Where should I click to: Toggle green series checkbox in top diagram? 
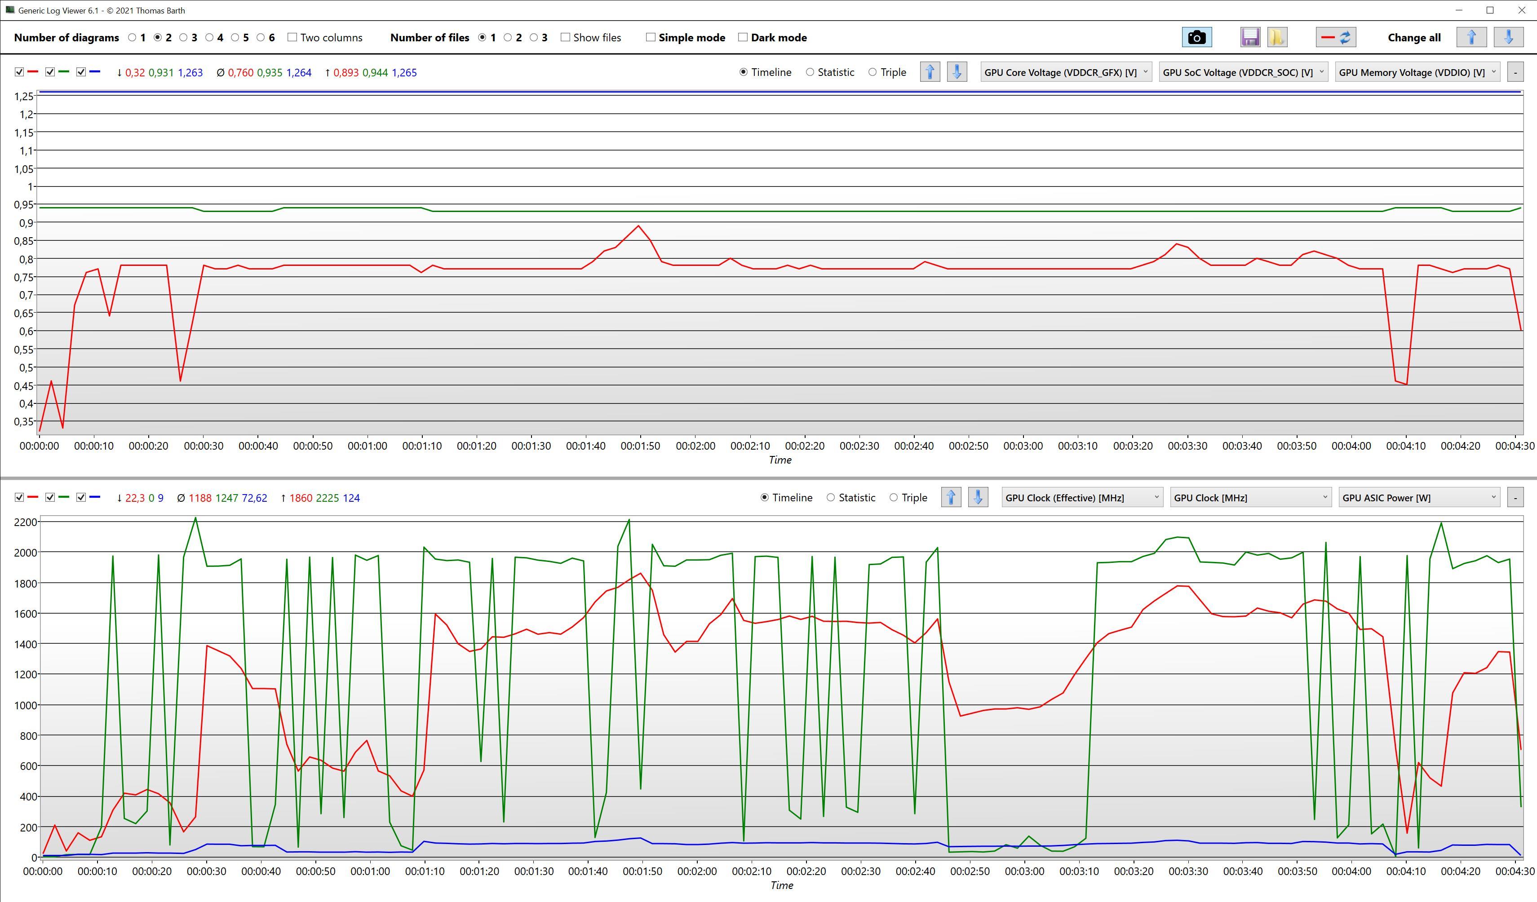pyautogui.click(x=50, y=72)
